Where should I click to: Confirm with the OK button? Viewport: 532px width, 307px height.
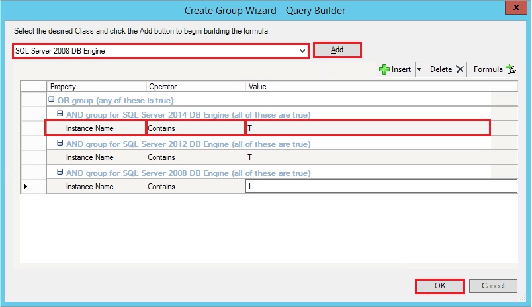pyautogui.click(x=440, y=286)
